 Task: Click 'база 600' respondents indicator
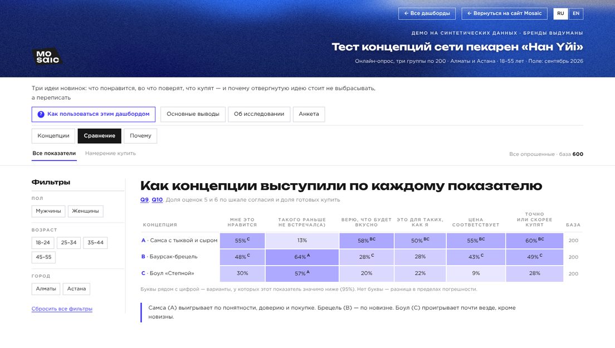click(x=571, y=154)
